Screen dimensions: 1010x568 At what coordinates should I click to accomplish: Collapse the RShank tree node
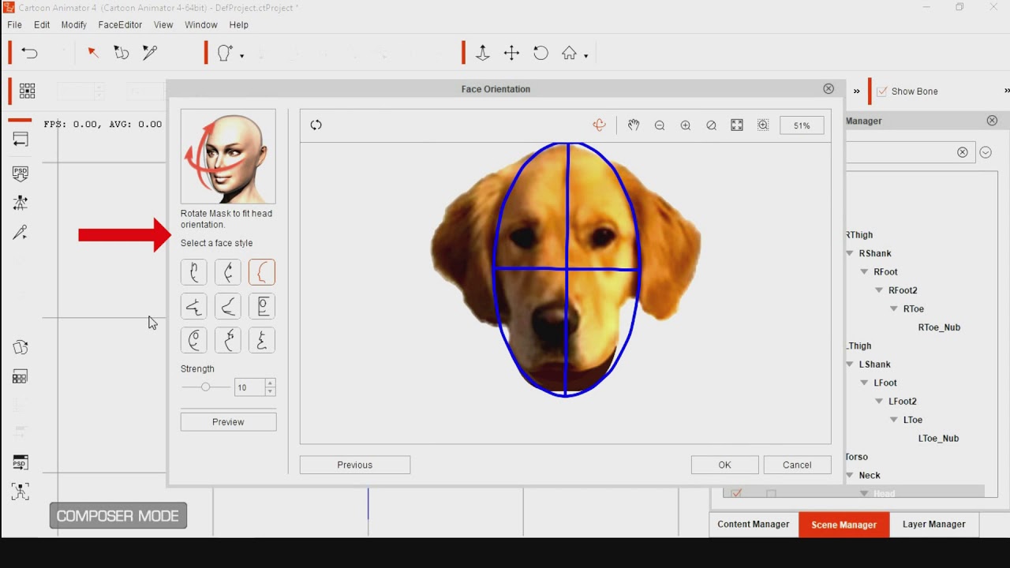(850, 253)
